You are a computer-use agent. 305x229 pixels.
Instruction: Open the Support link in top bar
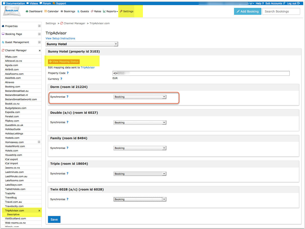click(59, 3)
